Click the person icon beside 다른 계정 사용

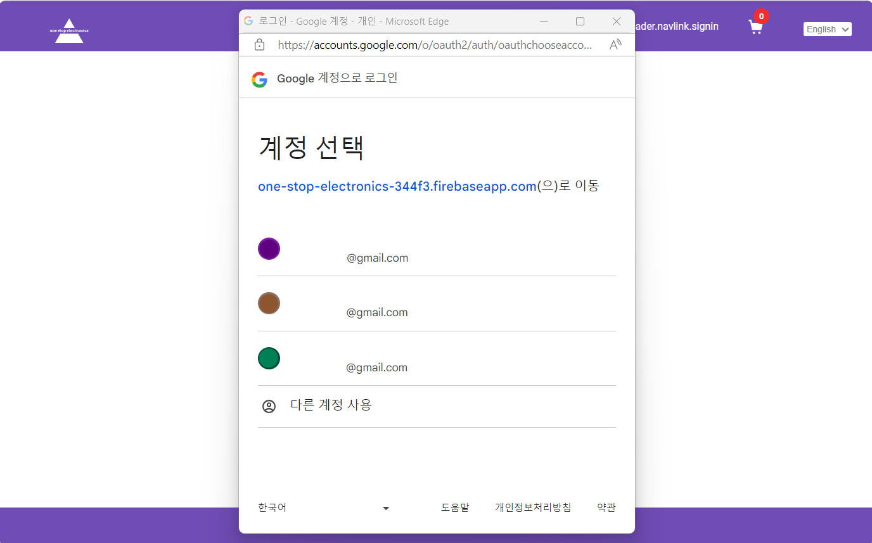pyautogui.click(x=269, y=406)
